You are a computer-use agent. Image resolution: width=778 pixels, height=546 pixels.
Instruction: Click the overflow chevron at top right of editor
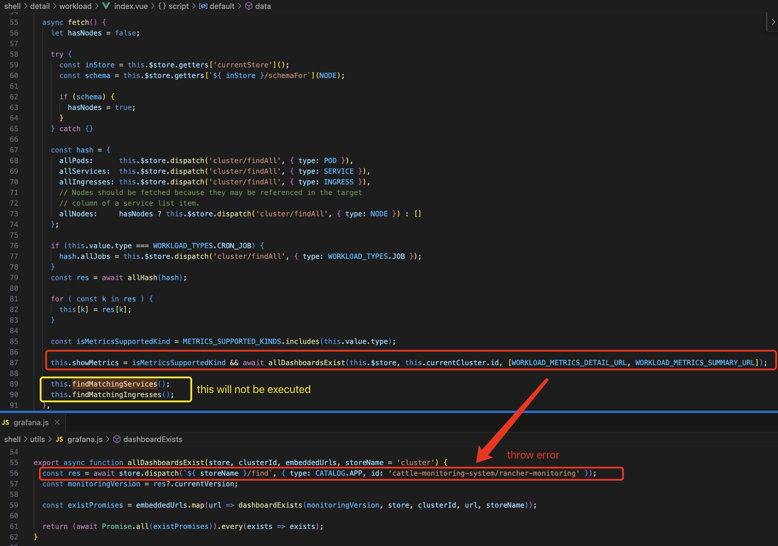tap(773, 22)
